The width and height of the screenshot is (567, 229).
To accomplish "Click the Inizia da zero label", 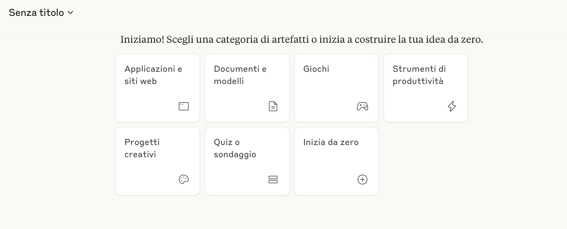I will pyautogui.click(x=331, y=142).
